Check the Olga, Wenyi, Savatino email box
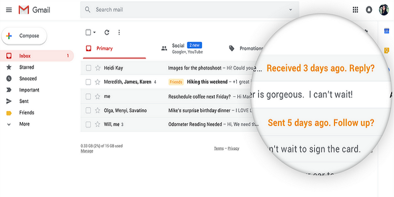 pyautogui.click(x=88, y=110)
